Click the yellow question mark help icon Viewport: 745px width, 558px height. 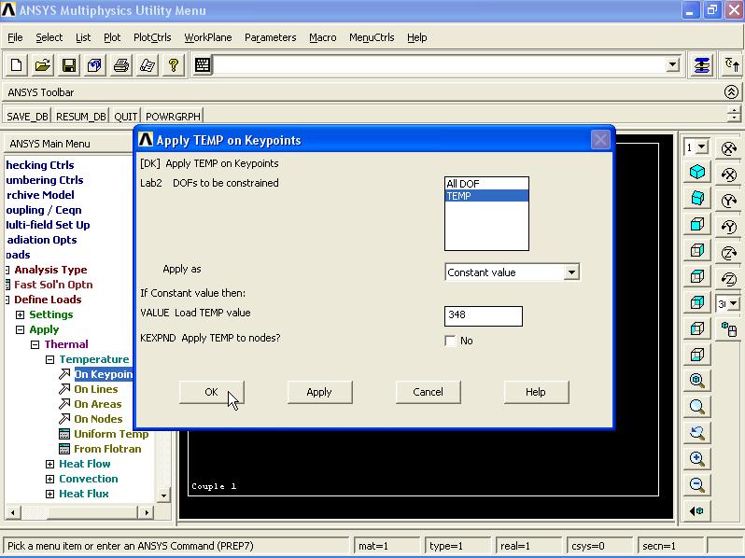[174, 65]
